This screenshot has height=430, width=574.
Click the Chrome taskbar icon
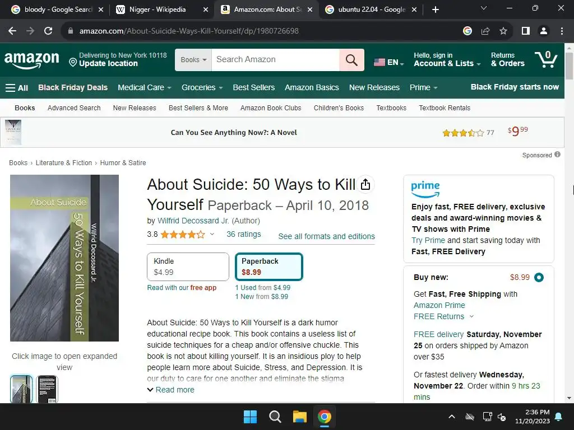tap(325, 417)
